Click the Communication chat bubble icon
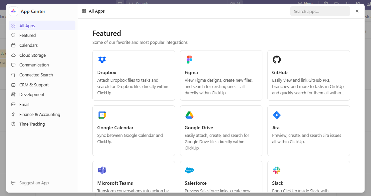This screenshot has height=196, width=371. pyautogui.click(x=13, y=65)
